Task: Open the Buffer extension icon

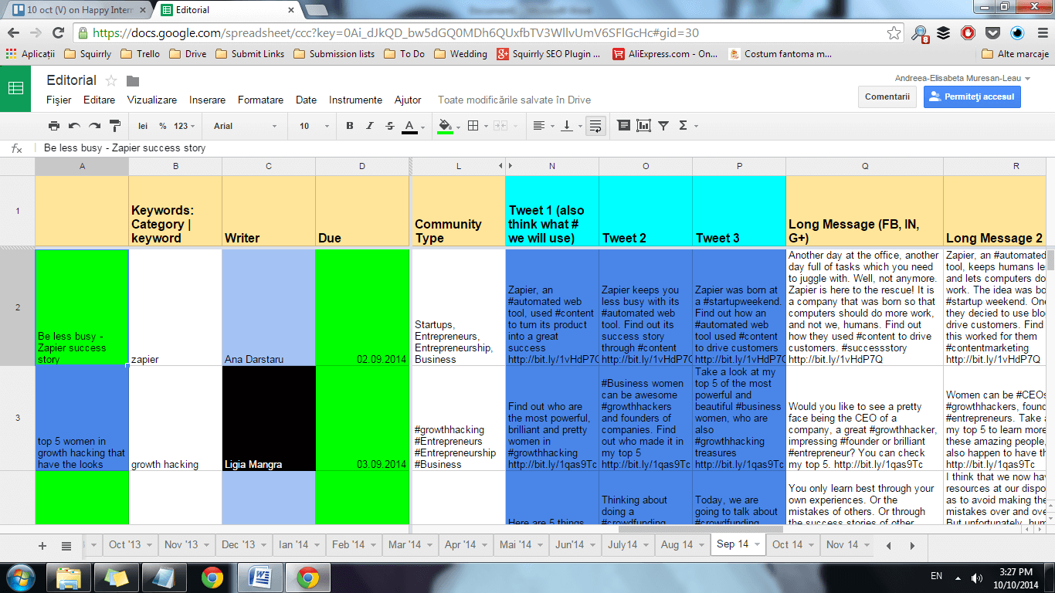Action: coord(944,33)
